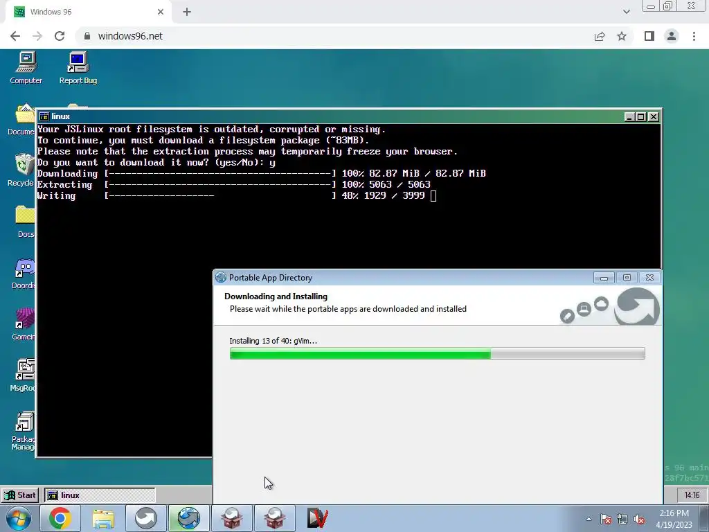Click the 'Installing 13 of 40: gVim...' text

[273, 341]
